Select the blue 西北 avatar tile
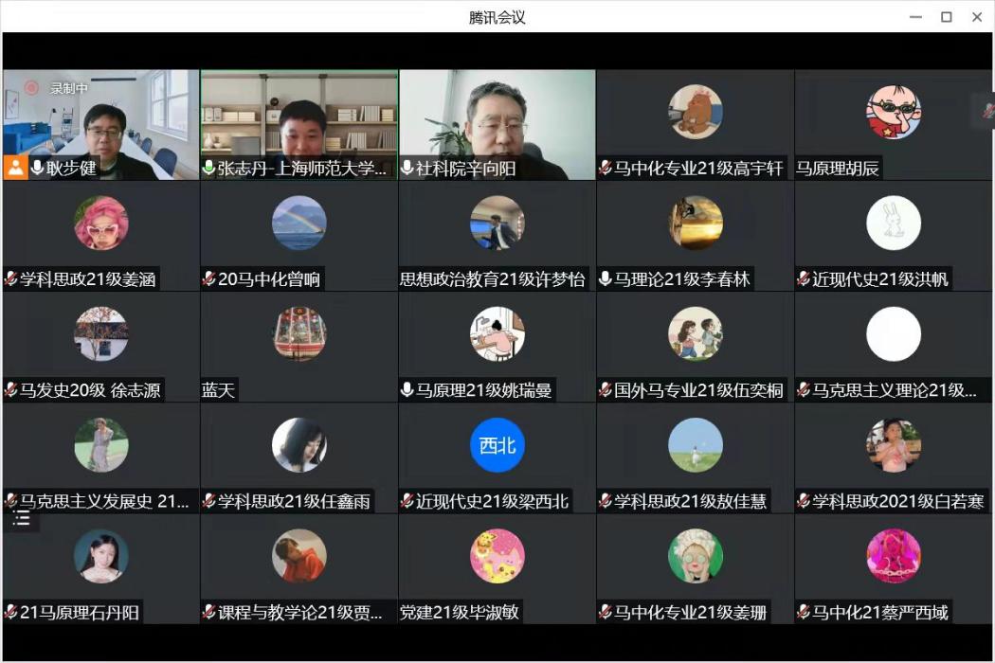The width and height of the screenshot is (995, 663). 497,445
